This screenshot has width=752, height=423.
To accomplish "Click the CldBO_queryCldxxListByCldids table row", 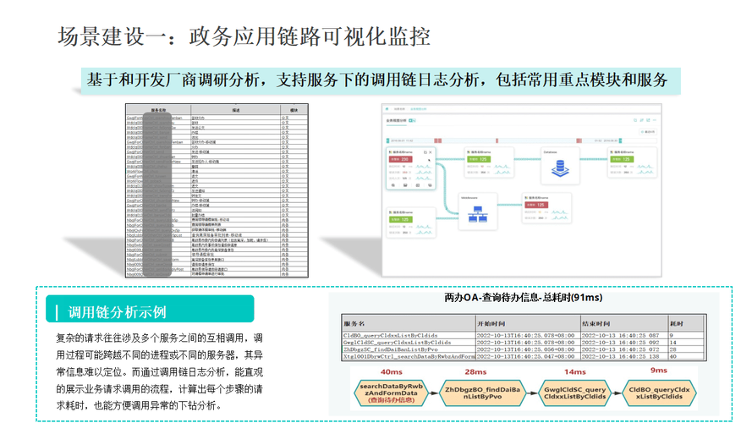I will 524,335.
